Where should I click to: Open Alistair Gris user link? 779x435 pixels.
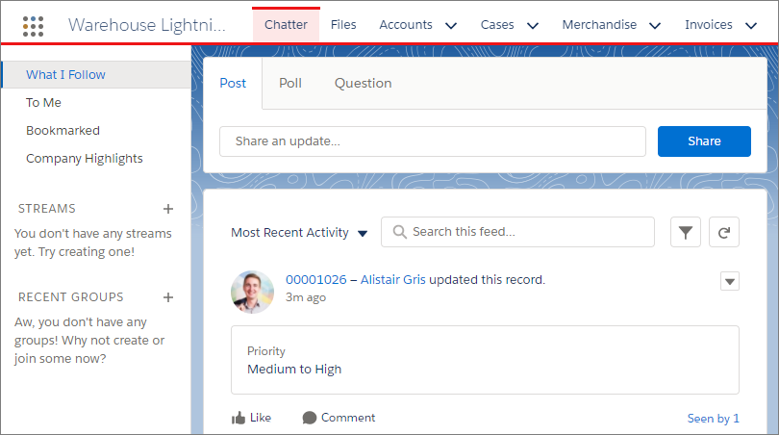click(x=393, y=280)
